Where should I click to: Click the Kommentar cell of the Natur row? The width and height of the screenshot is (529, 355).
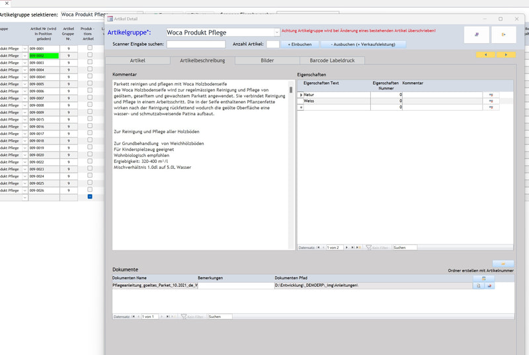pos(442,95)
